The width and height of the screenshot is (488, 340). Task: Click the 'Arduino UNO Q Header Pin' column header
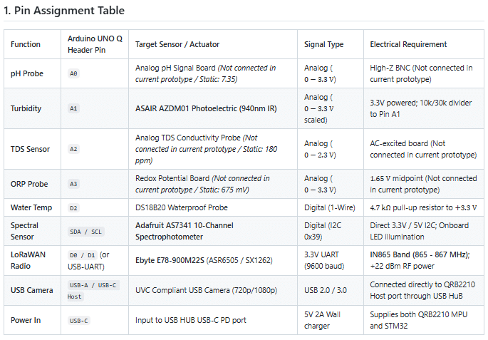click(95, 44)
